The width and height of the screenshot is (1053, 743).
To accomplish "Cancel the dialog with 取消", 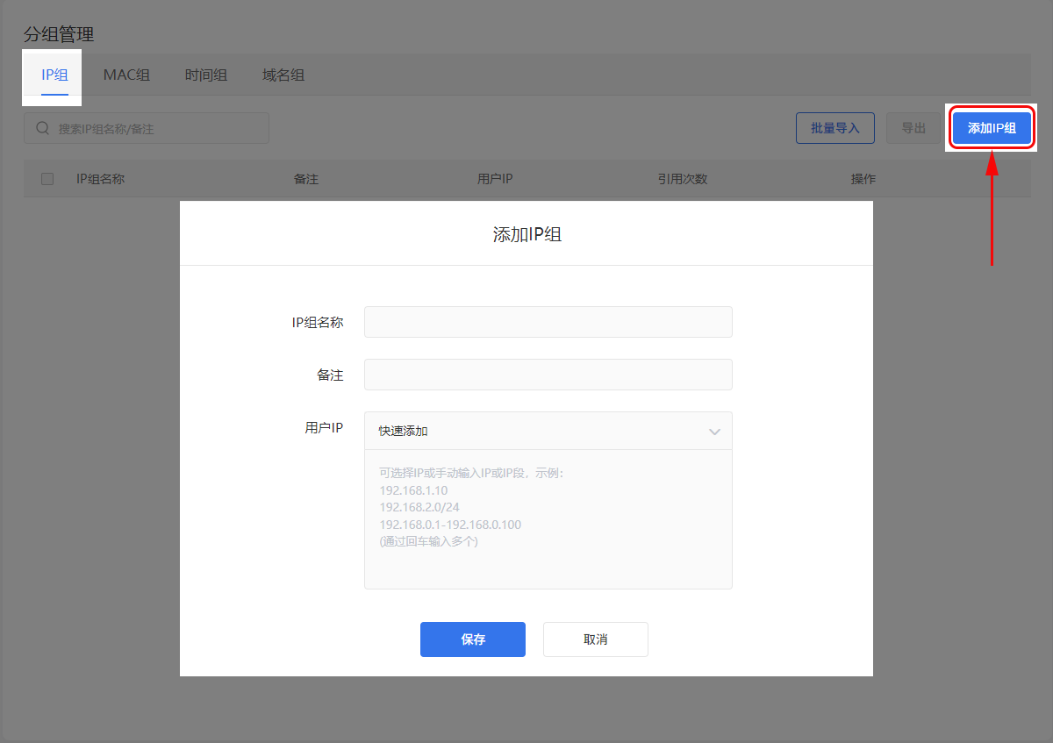I will (x=596, y=639).
